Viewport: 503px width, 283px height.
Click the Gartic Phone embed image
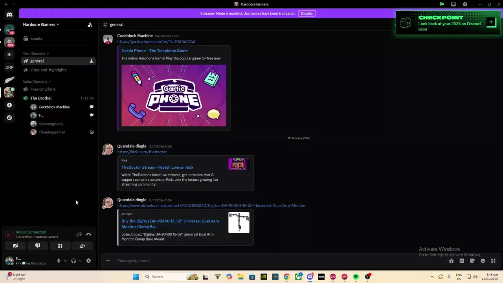click(174, 96)
